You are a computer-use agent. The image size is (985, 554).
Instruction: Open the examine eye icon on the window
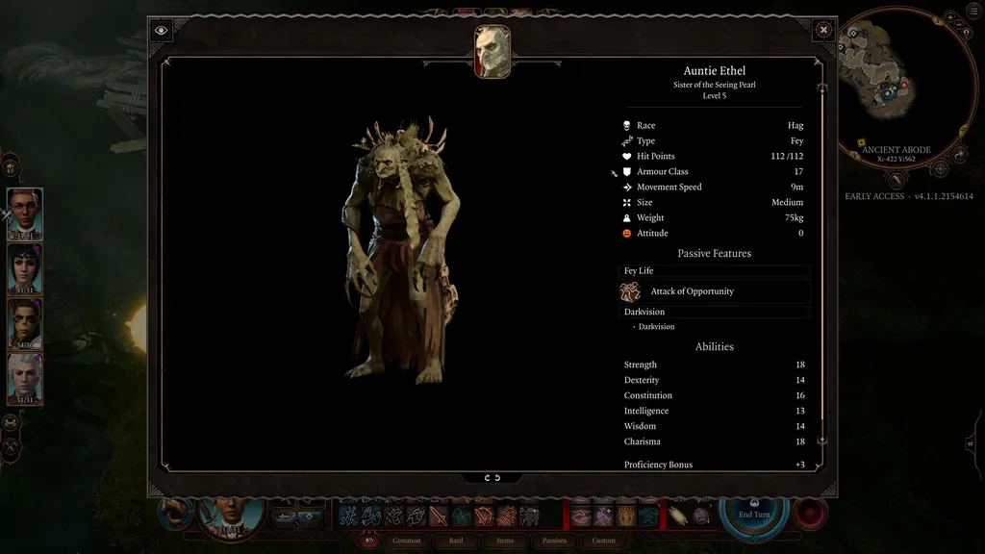coord(160,30)
